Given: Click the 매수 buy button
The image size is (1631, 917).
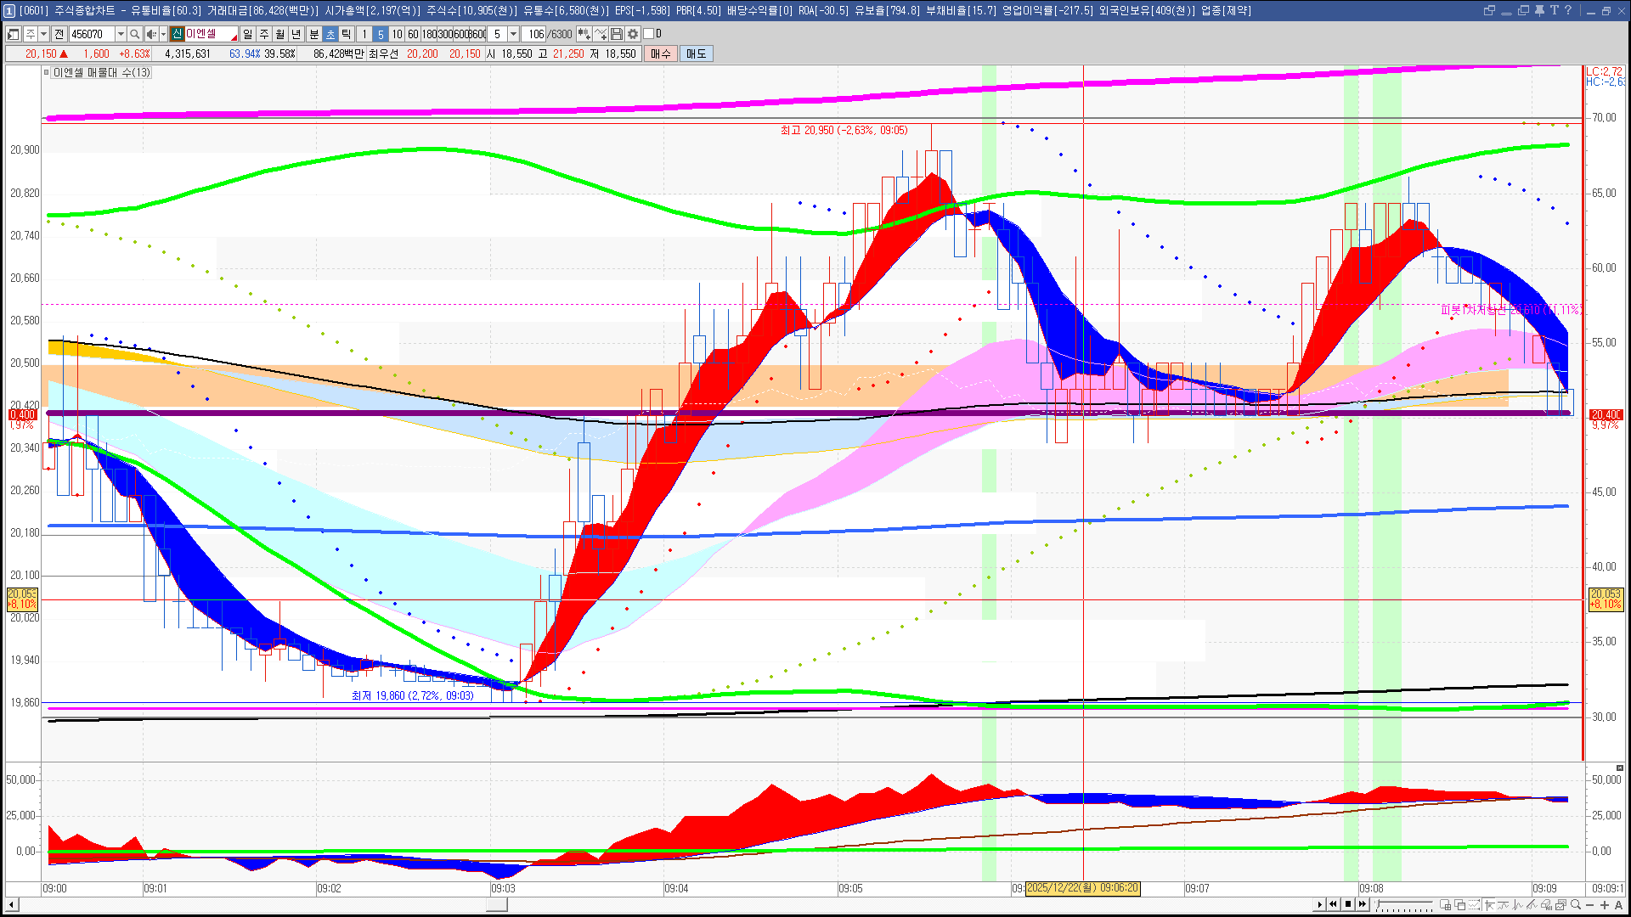Looking at the screenshot, I should (661, 53).
